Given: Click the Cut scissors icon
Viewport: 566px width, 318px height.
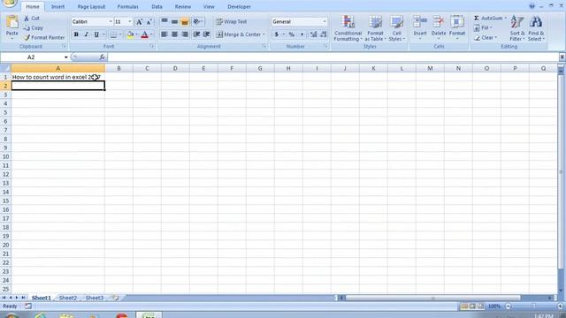Looking at the screenshot, I should coord(27,18).
